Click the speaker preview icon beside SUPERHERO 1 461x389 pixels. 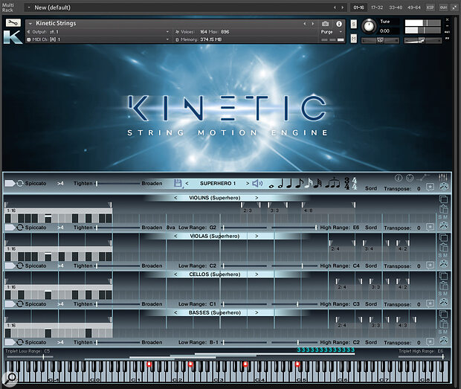point(257,183)
